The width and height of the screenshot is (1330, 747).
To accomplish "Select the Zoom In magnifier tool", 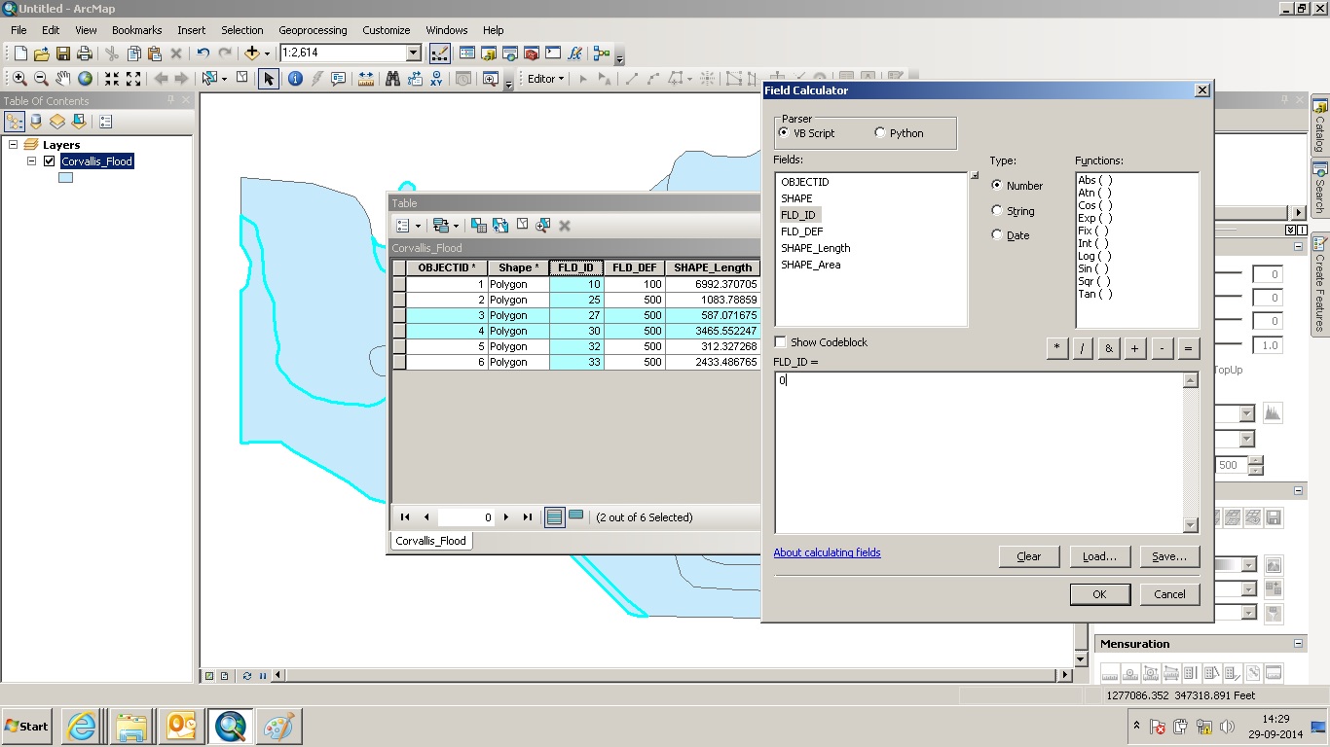I will pos(19,79).
